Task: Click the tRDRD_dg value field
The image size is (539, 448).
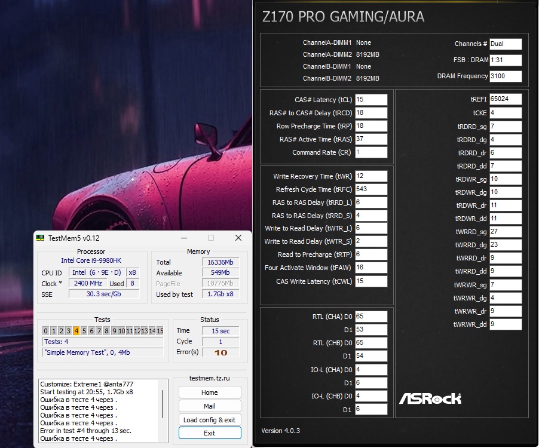Action: point(506,140)
